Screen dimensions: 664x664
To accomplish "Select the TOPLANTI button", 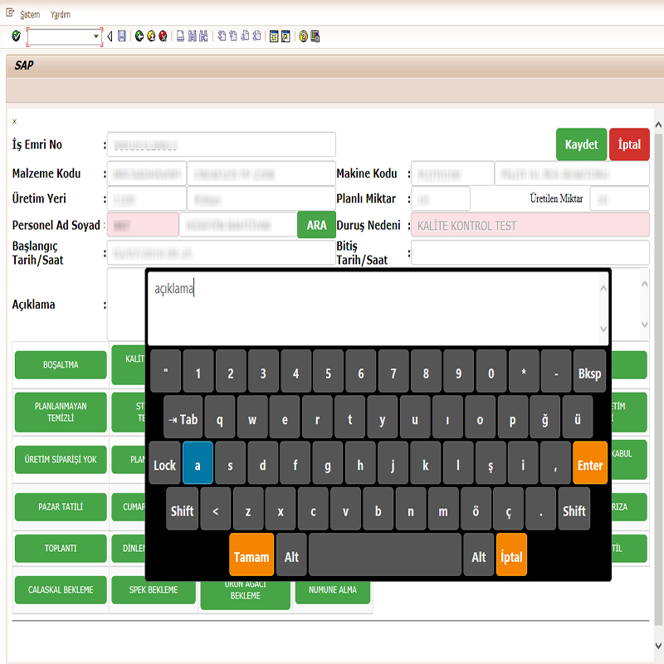I will point(61,549).
